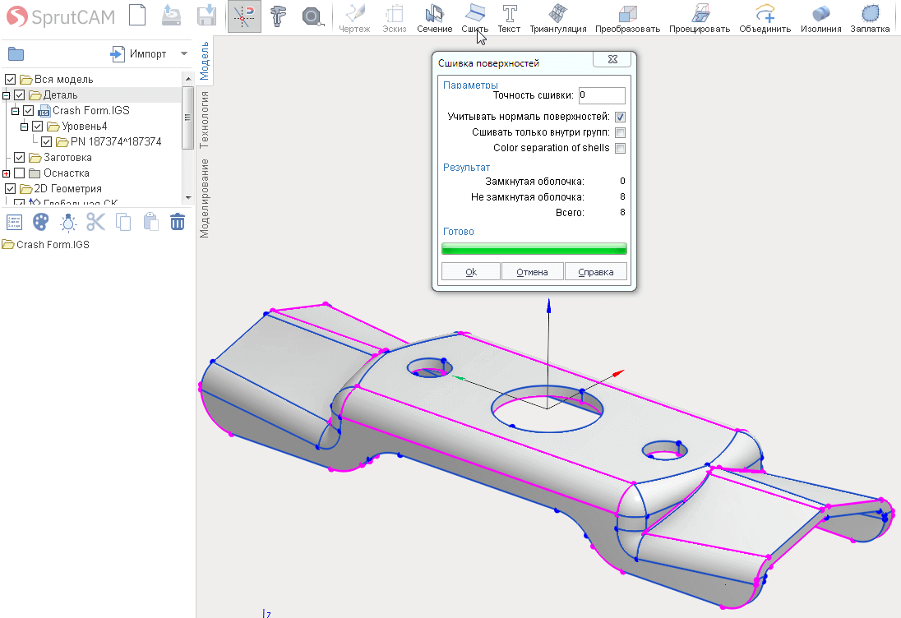
Task: Enable Color separation of shells
Action: (x=620, y=148)
